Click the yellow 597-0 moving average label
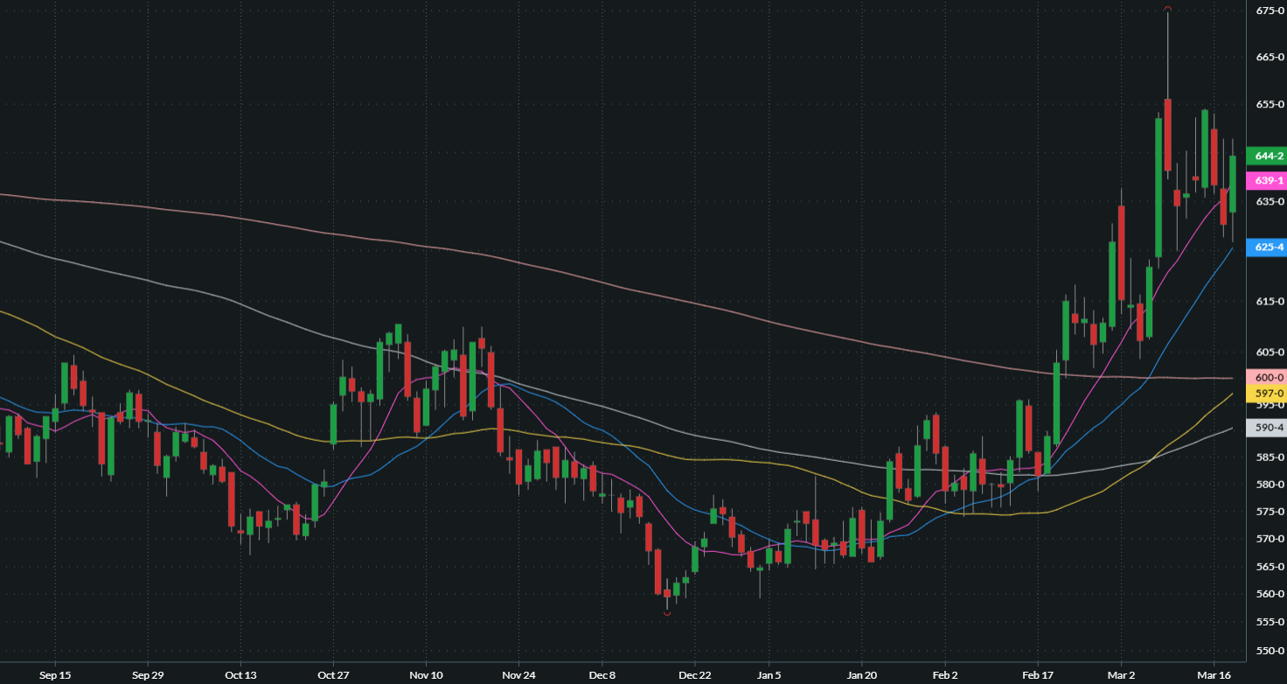This screenshot has width=1287, height=684. [1267, 394]
